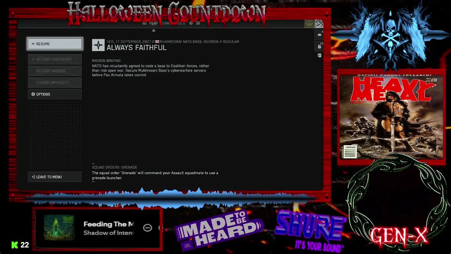Viewport: 451px width, 254px height.
Task: Open the Options menu entry
Action: pos(55,94)
